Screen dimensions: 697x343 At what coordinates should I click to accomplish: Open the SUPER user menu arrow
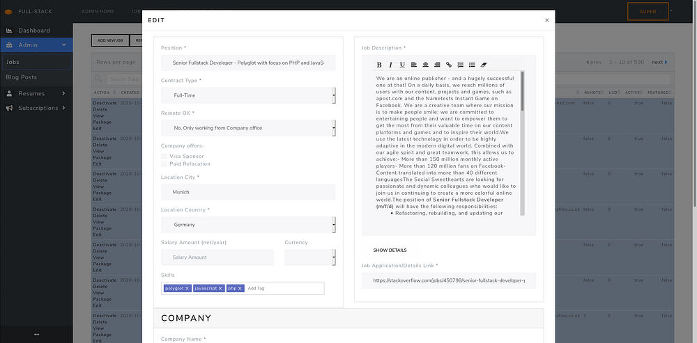click(671, 10)
